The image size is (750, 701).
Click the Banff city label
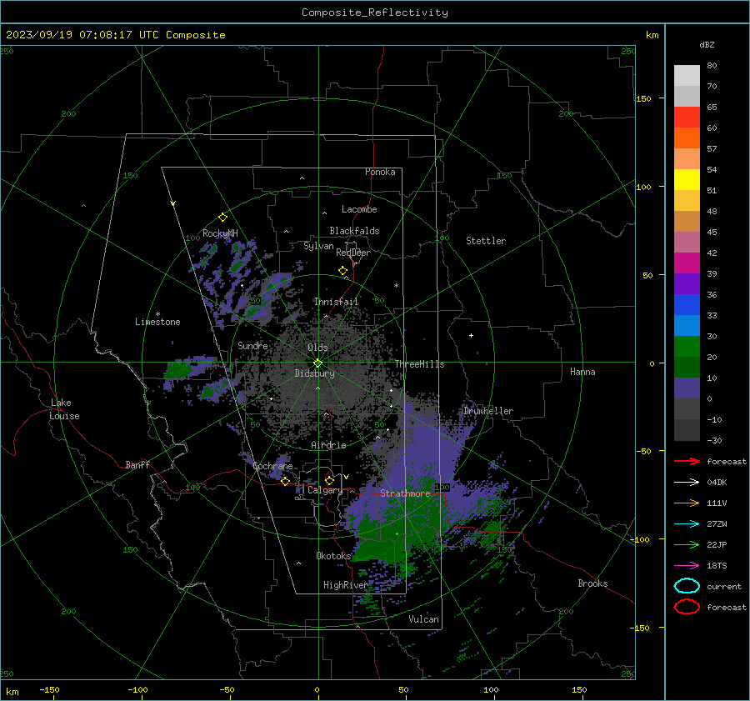click(x=137, y=464)
